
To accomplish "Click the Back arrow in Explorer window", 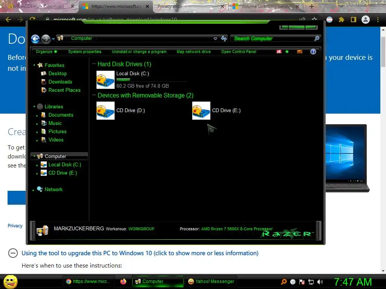I will click(35, 39).
